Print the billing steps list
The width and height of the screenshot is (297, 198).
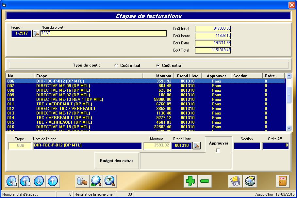point(250,181)
